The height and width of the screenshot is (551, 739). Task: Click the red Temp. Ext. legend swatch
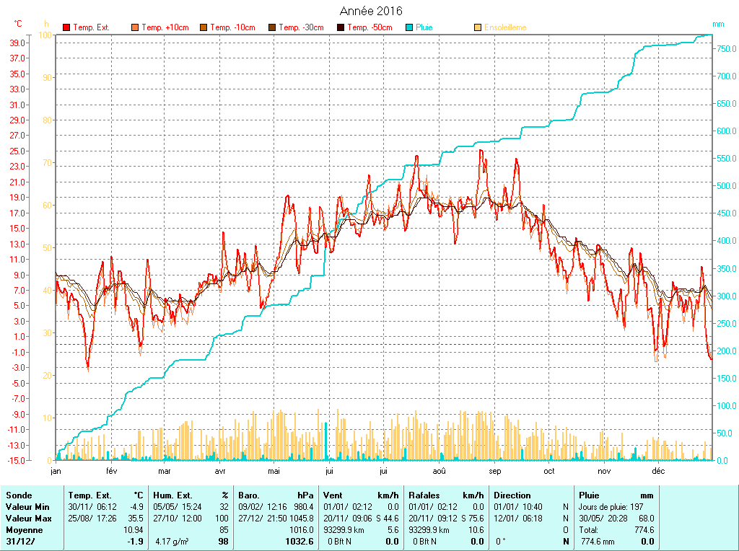[66, 27]
